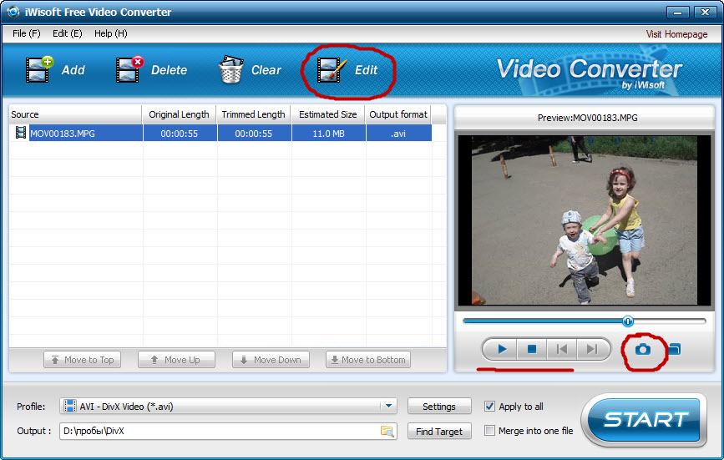Click the iWisoft app icon in title bar
Viewport: 724px width, 460px height.
(x=13, y=12)
